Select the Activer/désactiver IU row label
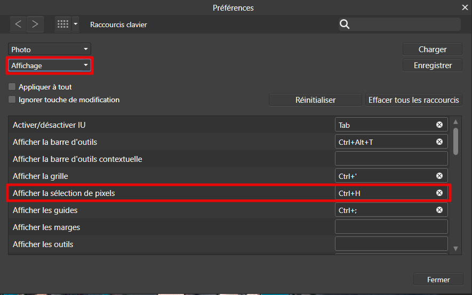 pos(49,125)
